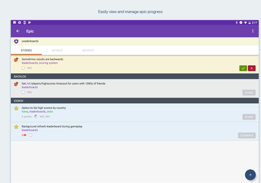Add a new story with plus button
This screenshot has height=183, width=261.
click(x=250, y=175)
